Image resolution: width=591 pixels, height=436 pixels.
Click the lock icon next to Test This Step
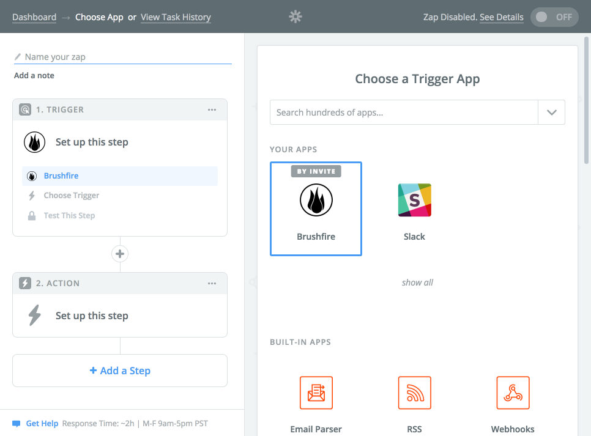point(32,215)
